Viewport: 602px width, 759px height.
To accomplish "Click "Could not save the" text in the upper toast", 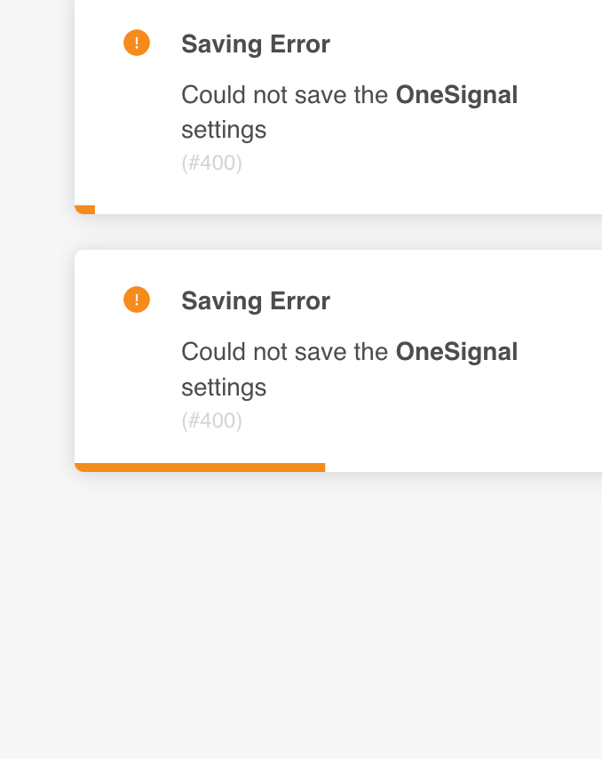I will [285, 95].
